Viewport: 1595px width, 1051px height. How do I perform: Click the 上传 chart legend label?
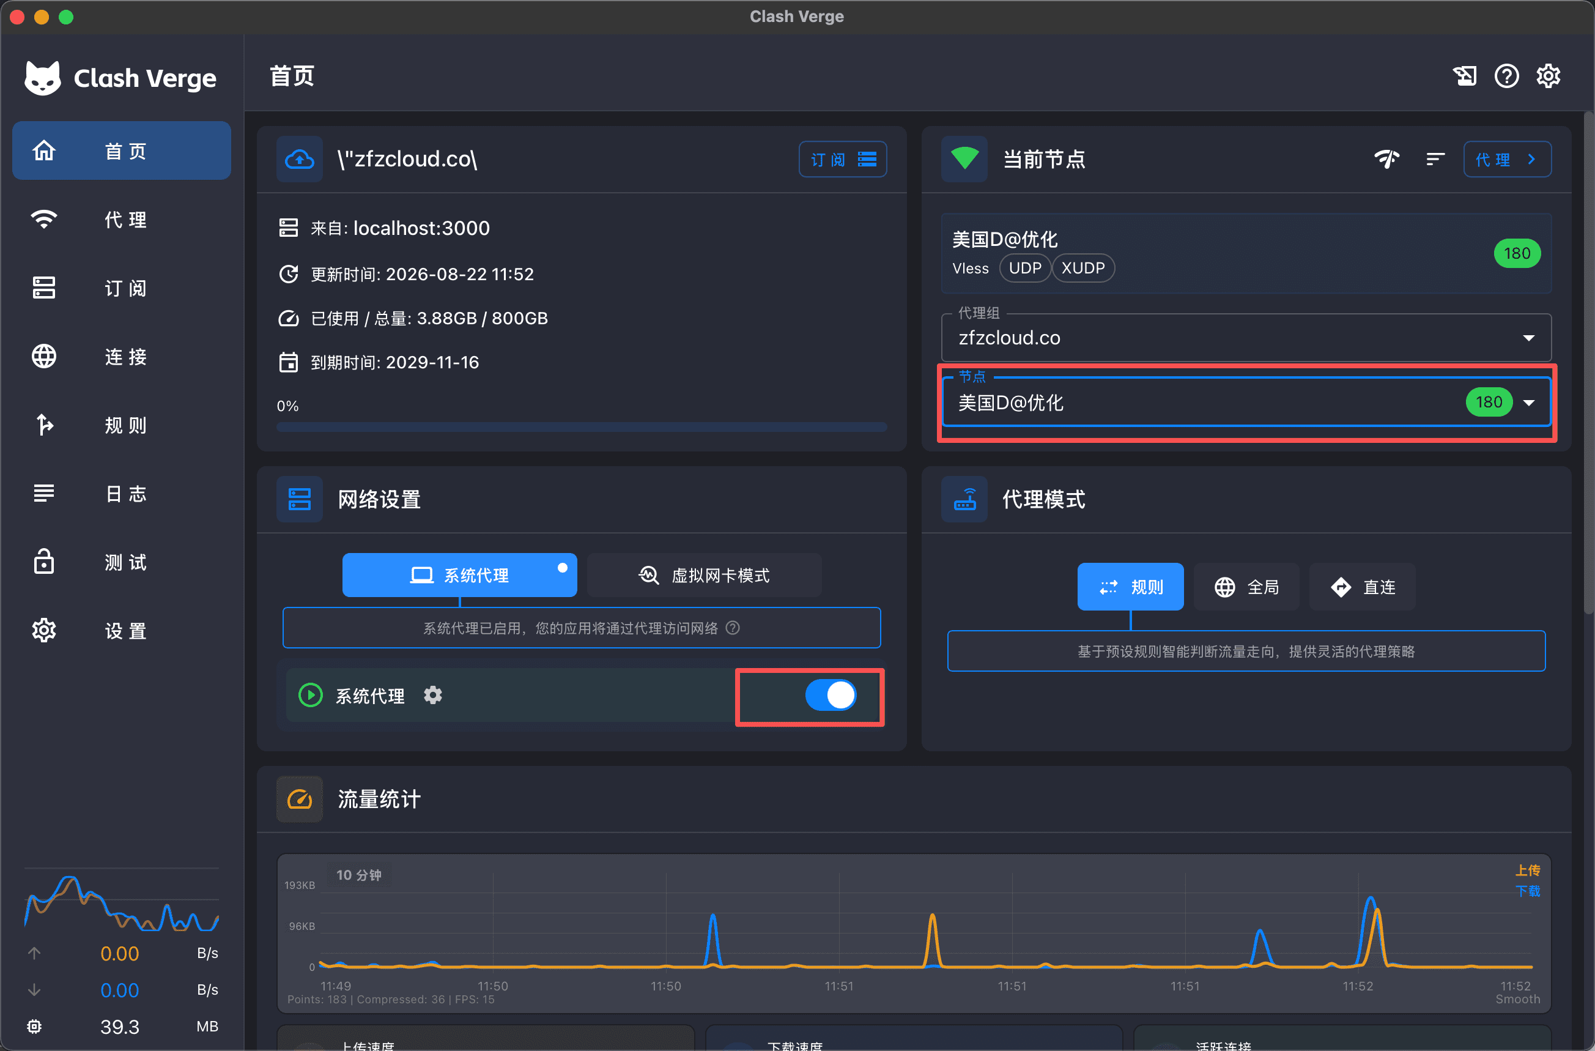tap(1527, 870)
